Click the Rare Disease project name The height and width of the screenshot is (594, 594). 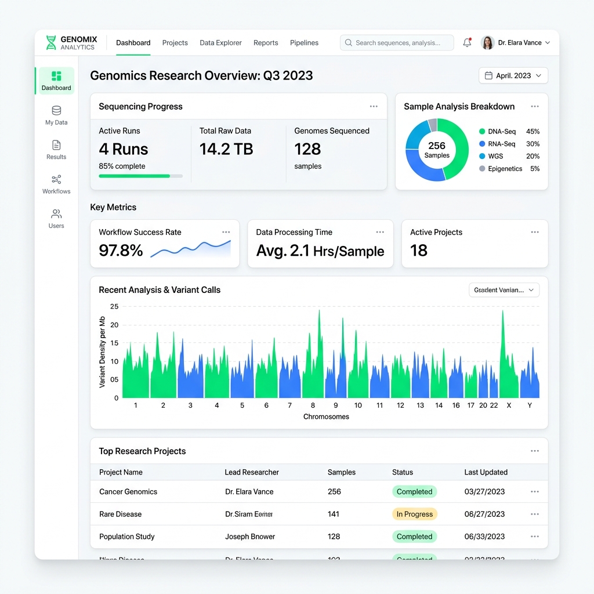121,514
